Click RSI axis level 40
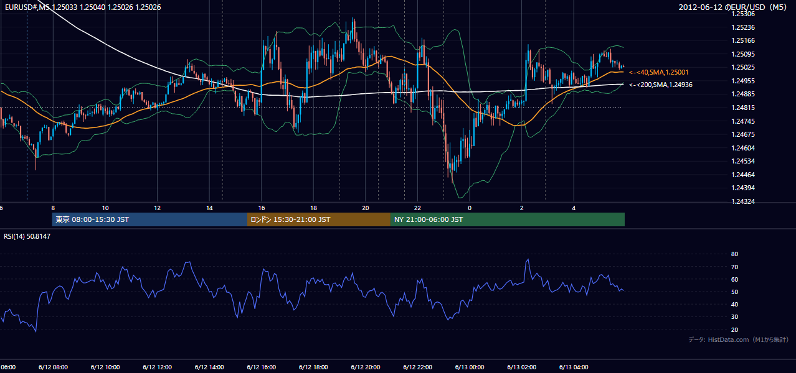This screenshot has height=373, width=796. (x=735, y=304)
